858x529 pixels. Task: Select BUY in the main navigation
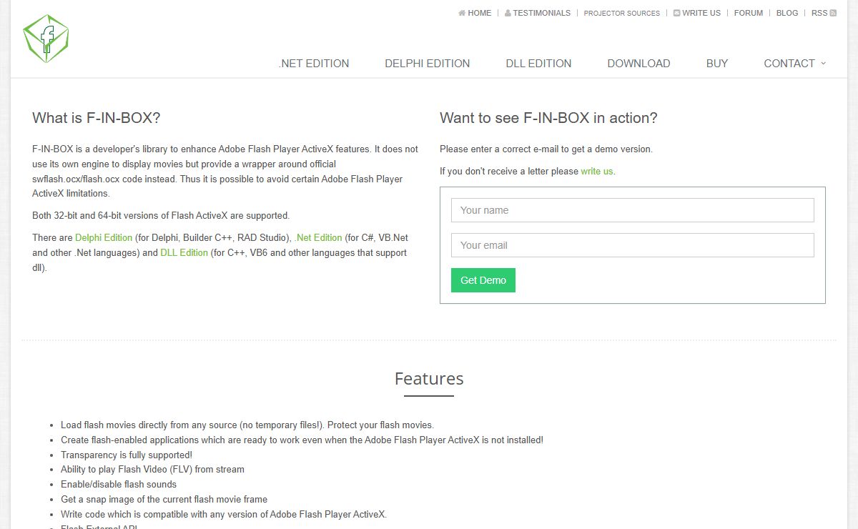[x=717, y=63]
